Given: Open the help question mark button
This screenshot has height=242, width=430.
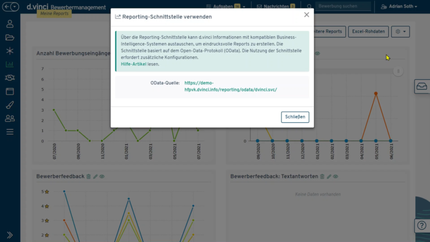Looking at the screenshot, I should point(422,225).
